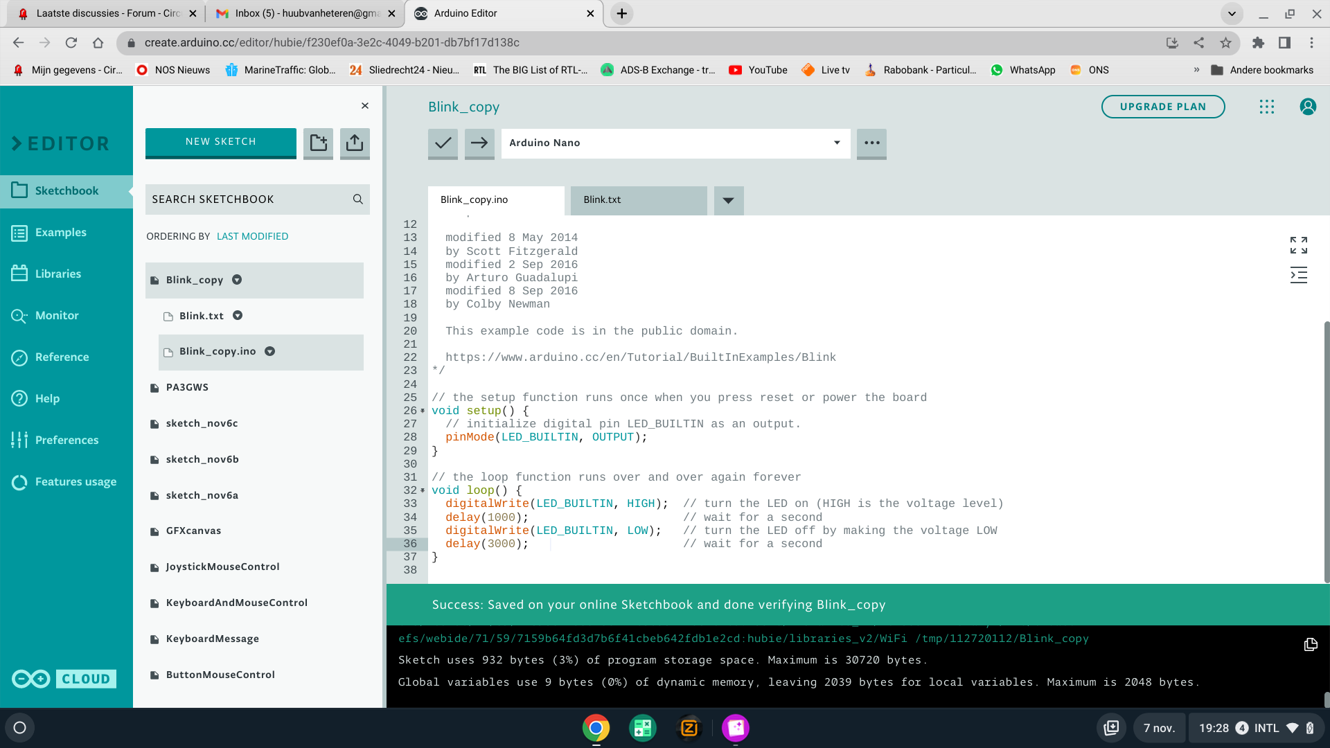Open Preferences in the sidebar

pos(66,440)
